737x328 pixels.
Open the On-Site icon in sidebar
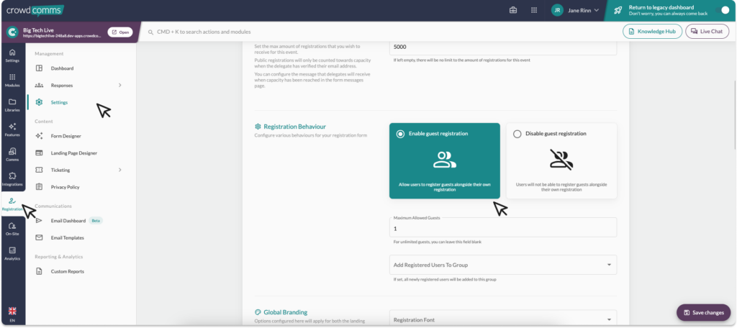tap(12, 229)
